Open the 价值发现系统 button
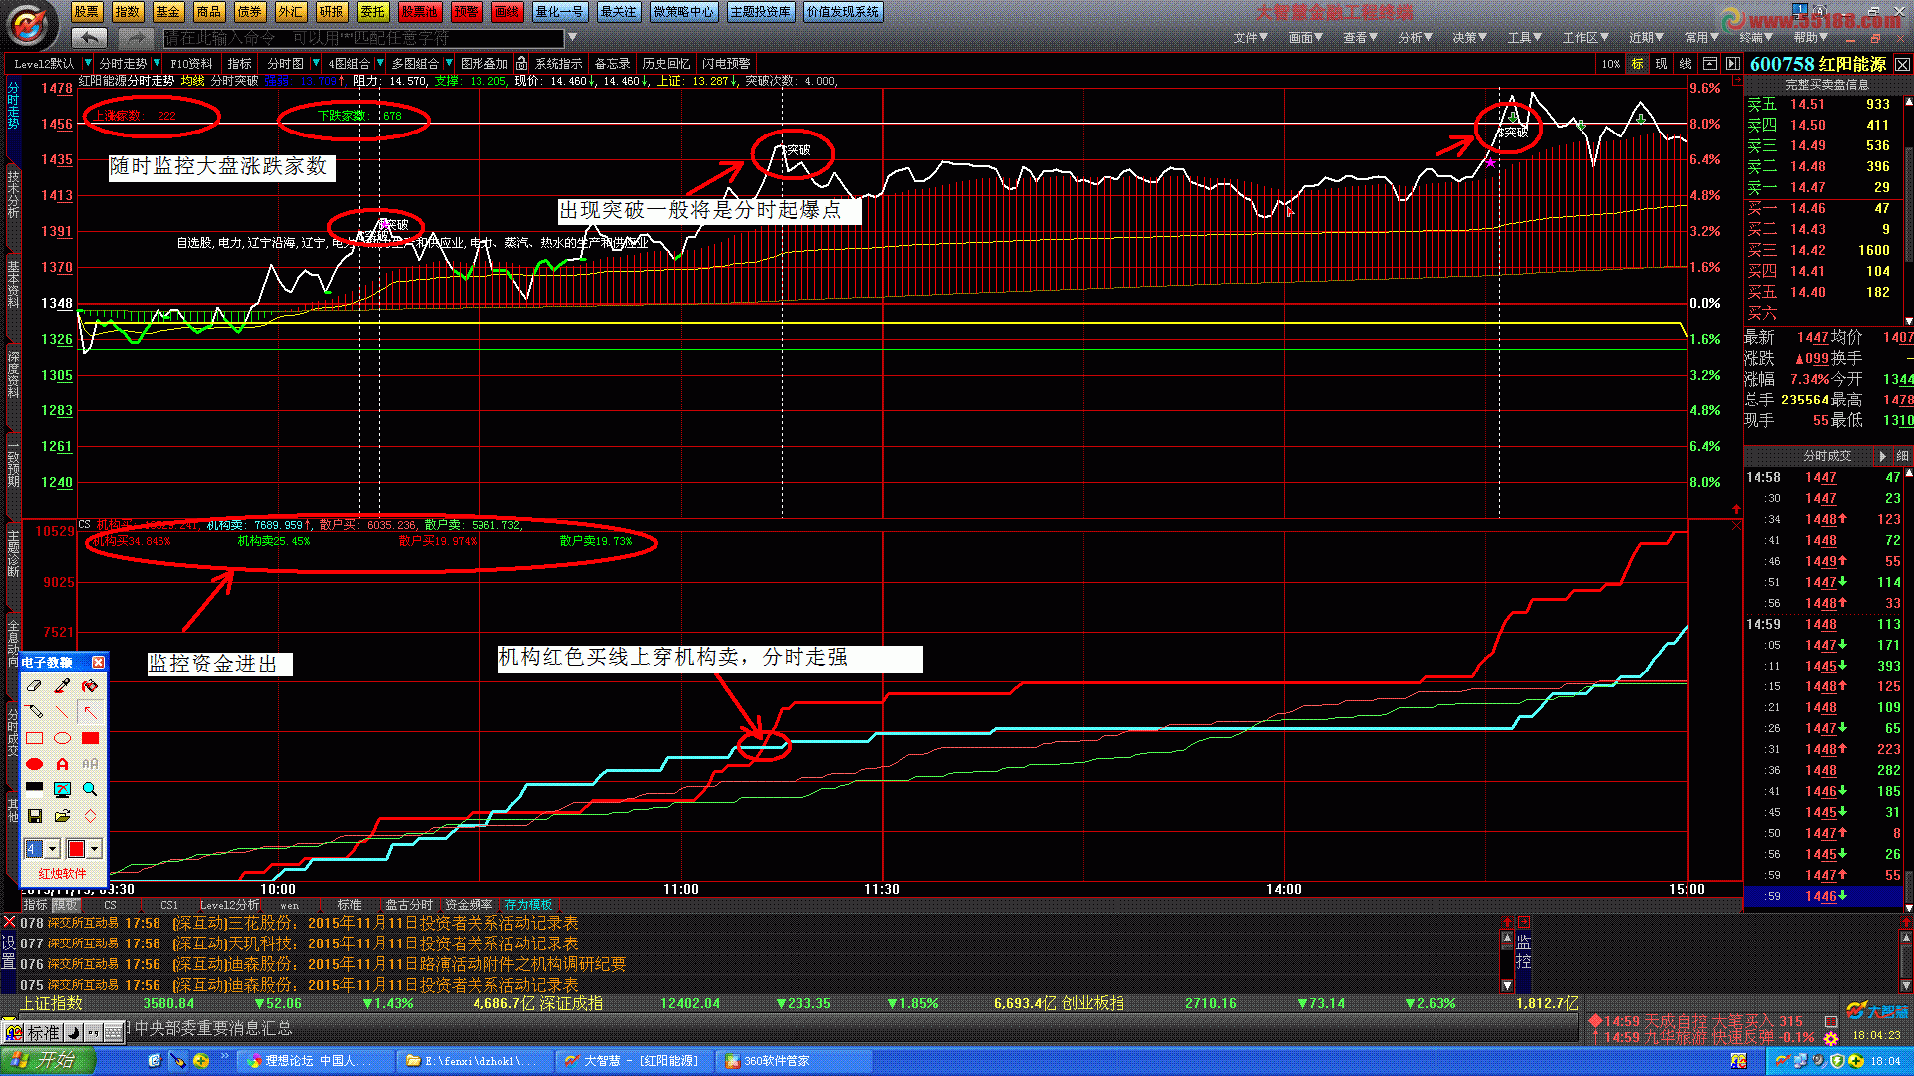The height and width of the screenshot is (1076, 1914). tap(843, 12)
